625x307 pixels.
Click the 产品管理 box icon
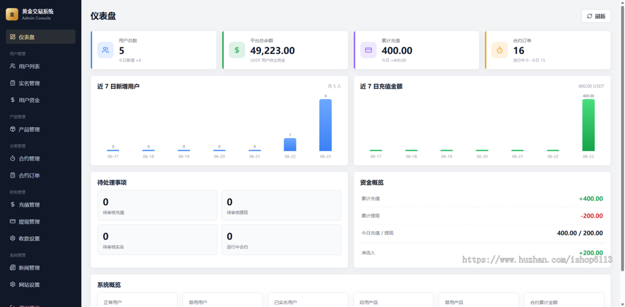click(12, 129)
